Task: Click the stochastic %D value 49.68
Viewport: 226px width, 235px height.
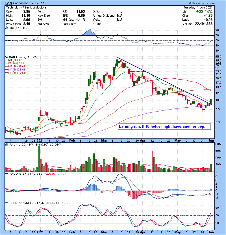Action: (x=66, y=203)
